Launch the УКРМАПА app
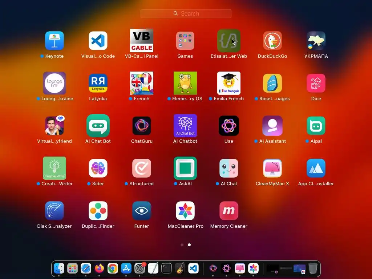Screen dimensions: 372x279 (316, 41)
